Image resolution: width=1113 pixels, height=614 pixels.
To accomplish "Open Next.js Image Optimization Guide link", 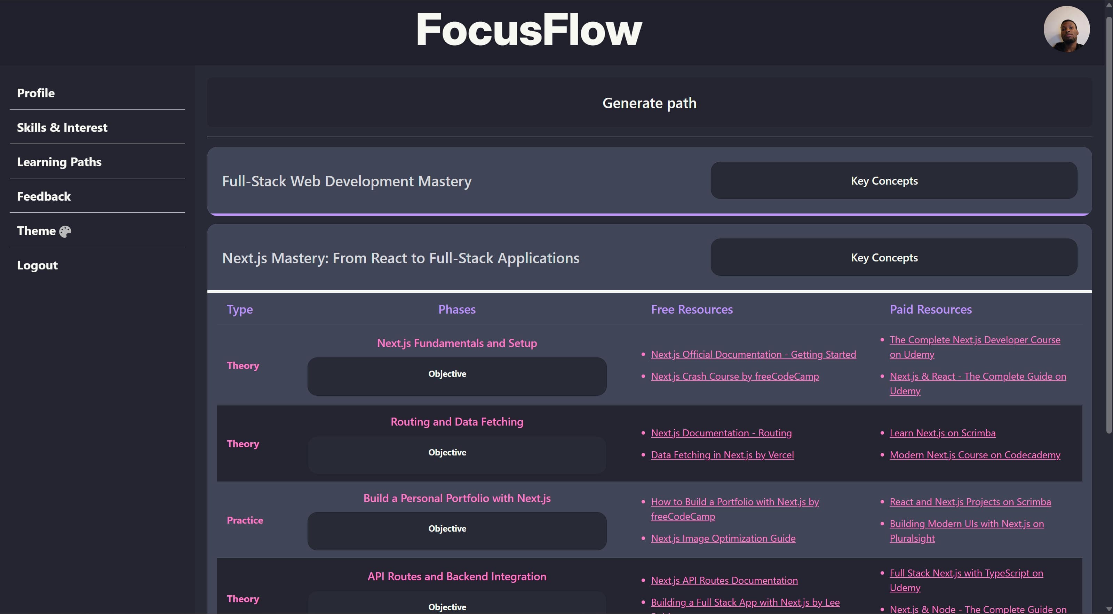I will coord(723,539).
